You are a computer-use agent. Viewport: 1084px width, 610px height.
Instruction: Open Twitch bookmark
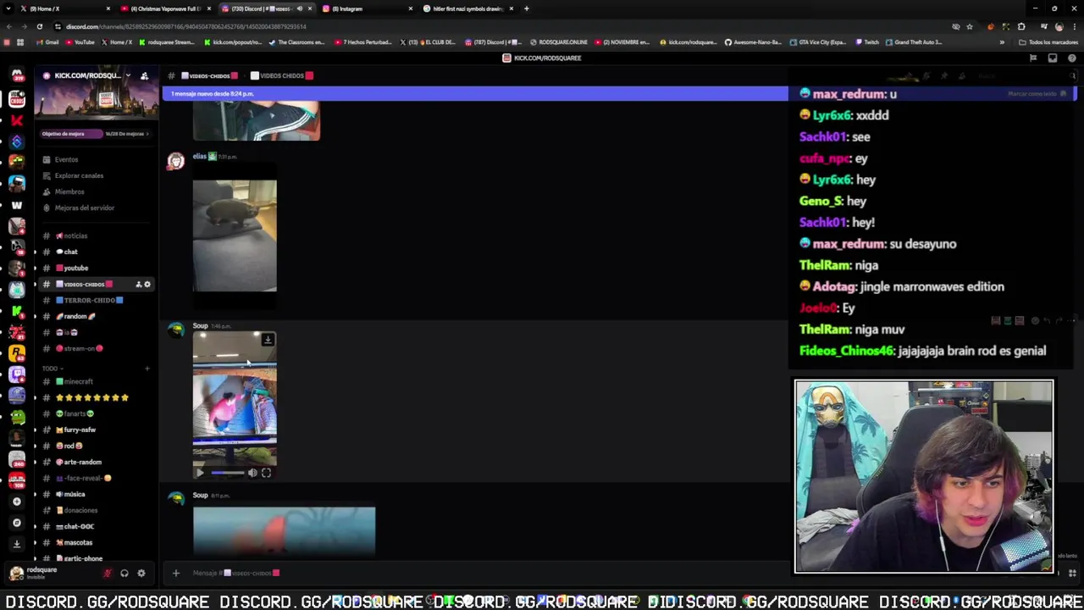867,42
